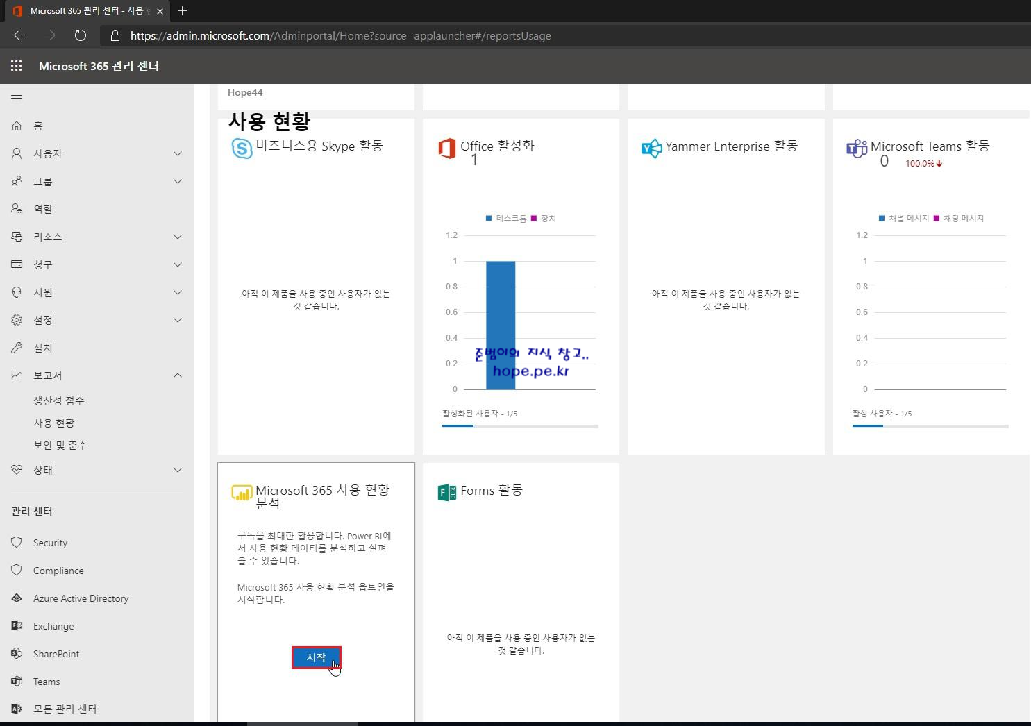Screen dimensions: 1031x726
Task: Open the Compliance admin center link
Action: pyautogui.click(x=58, y=571)
